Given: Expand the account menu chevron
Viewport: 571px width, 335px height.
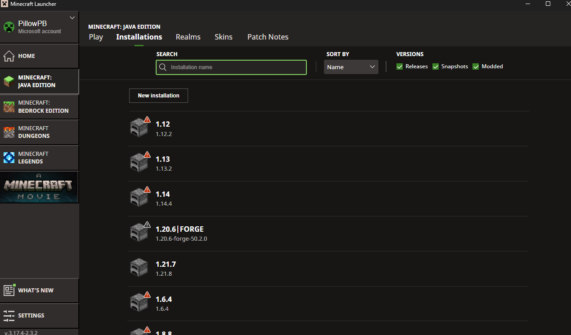Looking at the screenshot, I should point(72,18).
